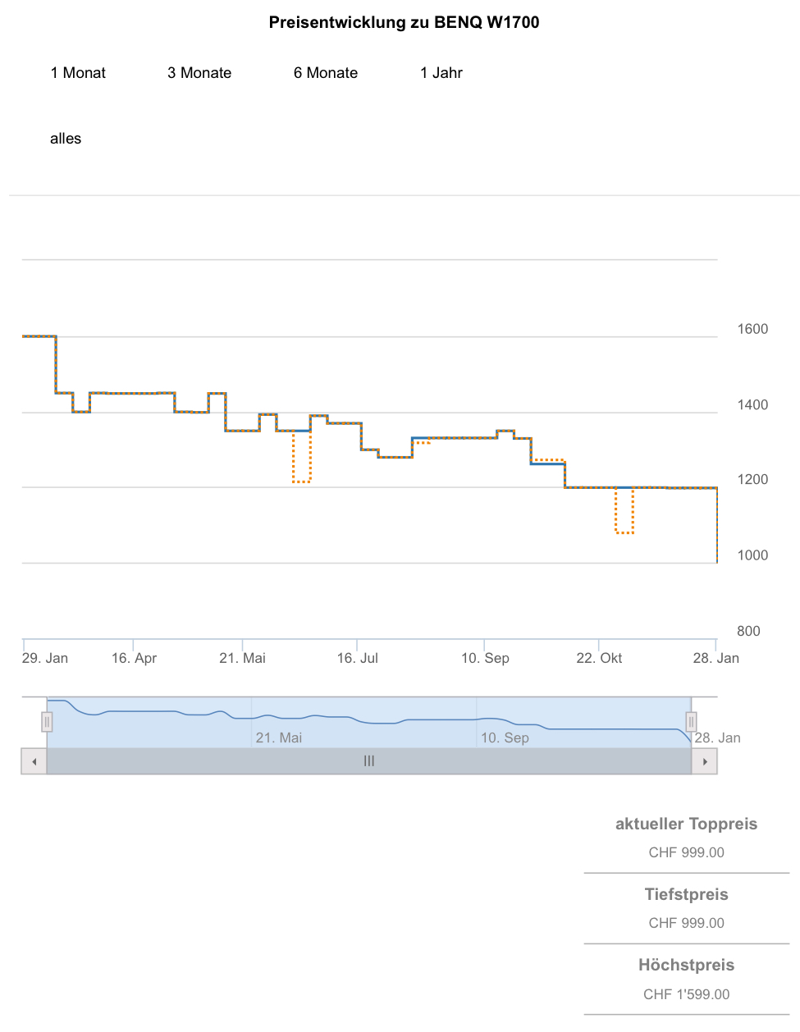The width and height of the screenshot is (800, 1032).
Task: Click the 1600 y-axis price label
Action: click(x=752, y=329)
